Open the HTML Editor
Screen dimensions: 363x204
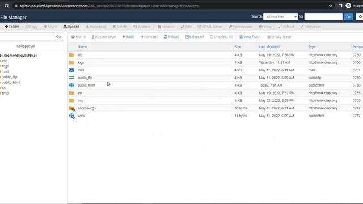[210, 27]
